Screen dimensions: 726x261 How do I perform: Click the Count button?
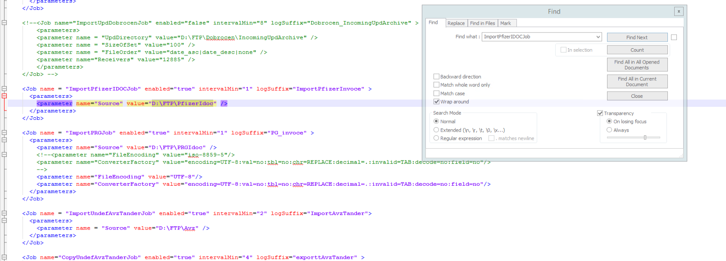[x=637, y=50]
